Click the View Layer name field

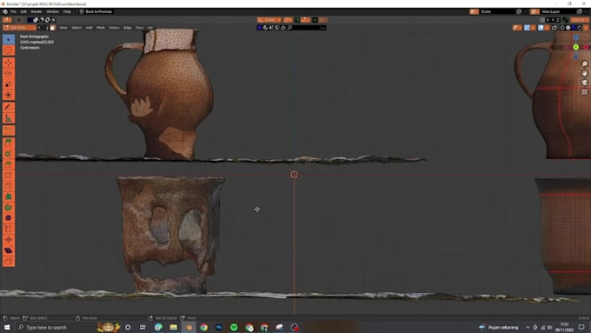(557, 11)
